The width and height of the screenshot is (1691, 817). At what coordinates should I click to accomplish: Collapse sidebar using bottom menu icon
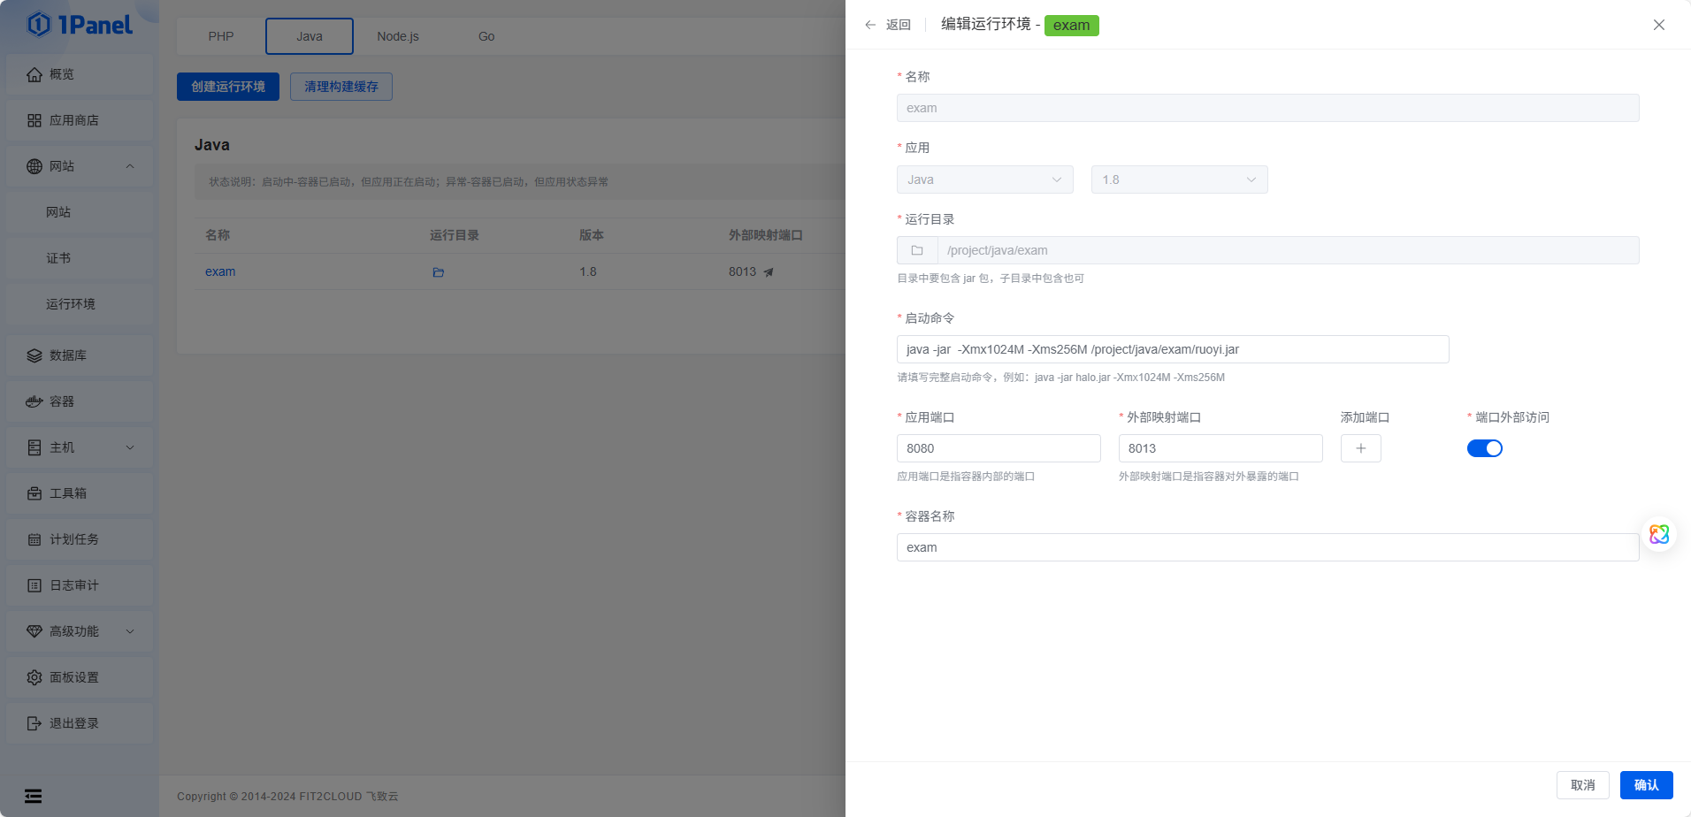34,796
